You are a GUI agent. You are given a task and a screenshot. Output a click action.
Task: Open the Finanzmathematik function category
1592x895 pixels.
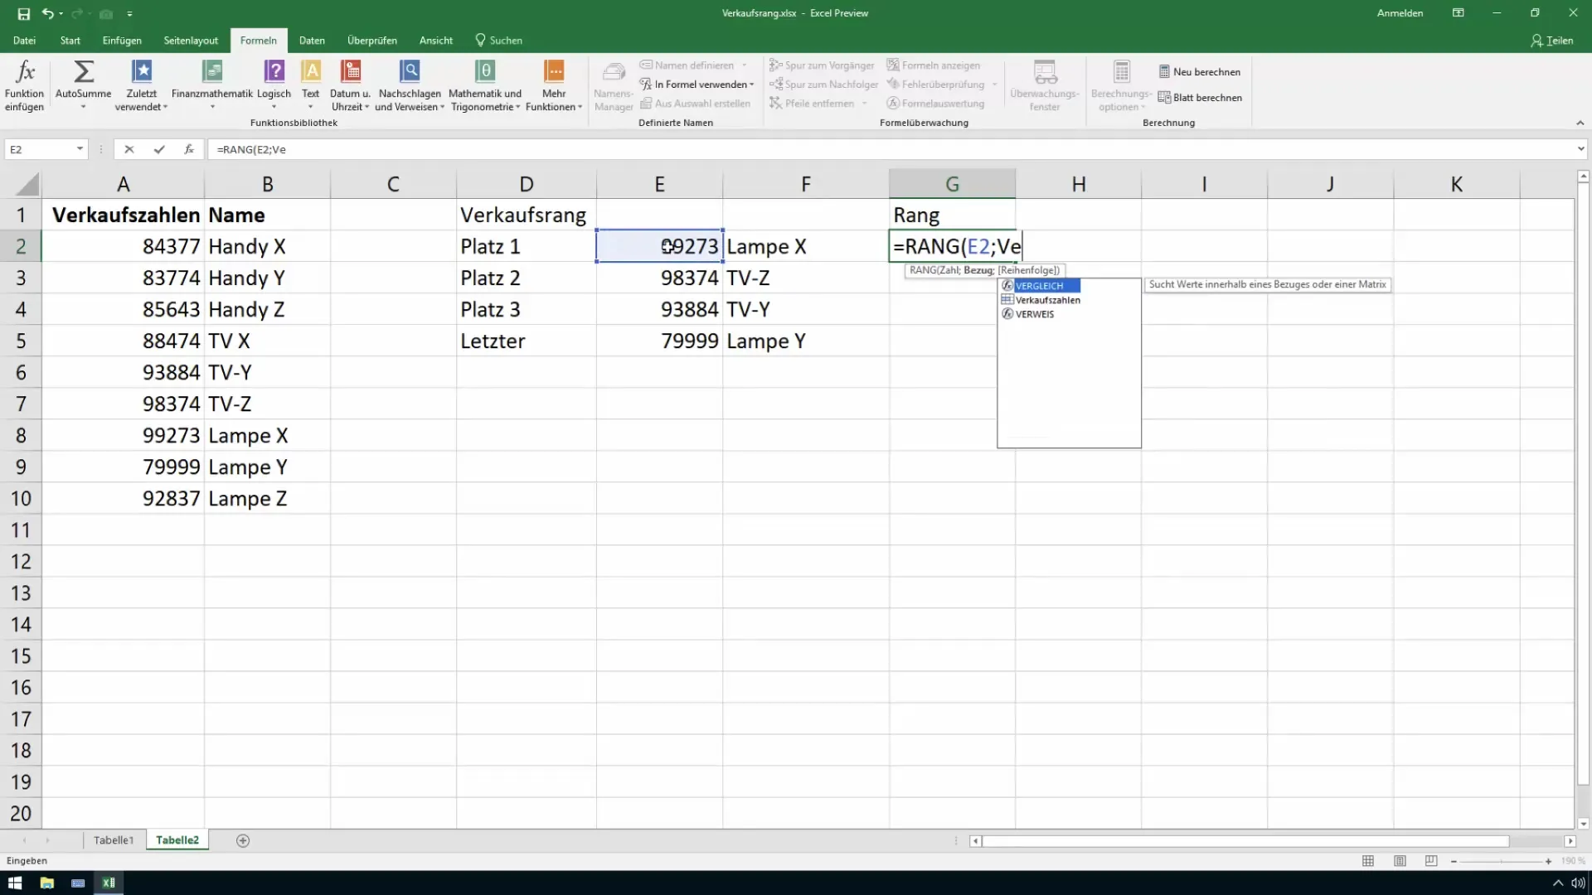point(212,85)
